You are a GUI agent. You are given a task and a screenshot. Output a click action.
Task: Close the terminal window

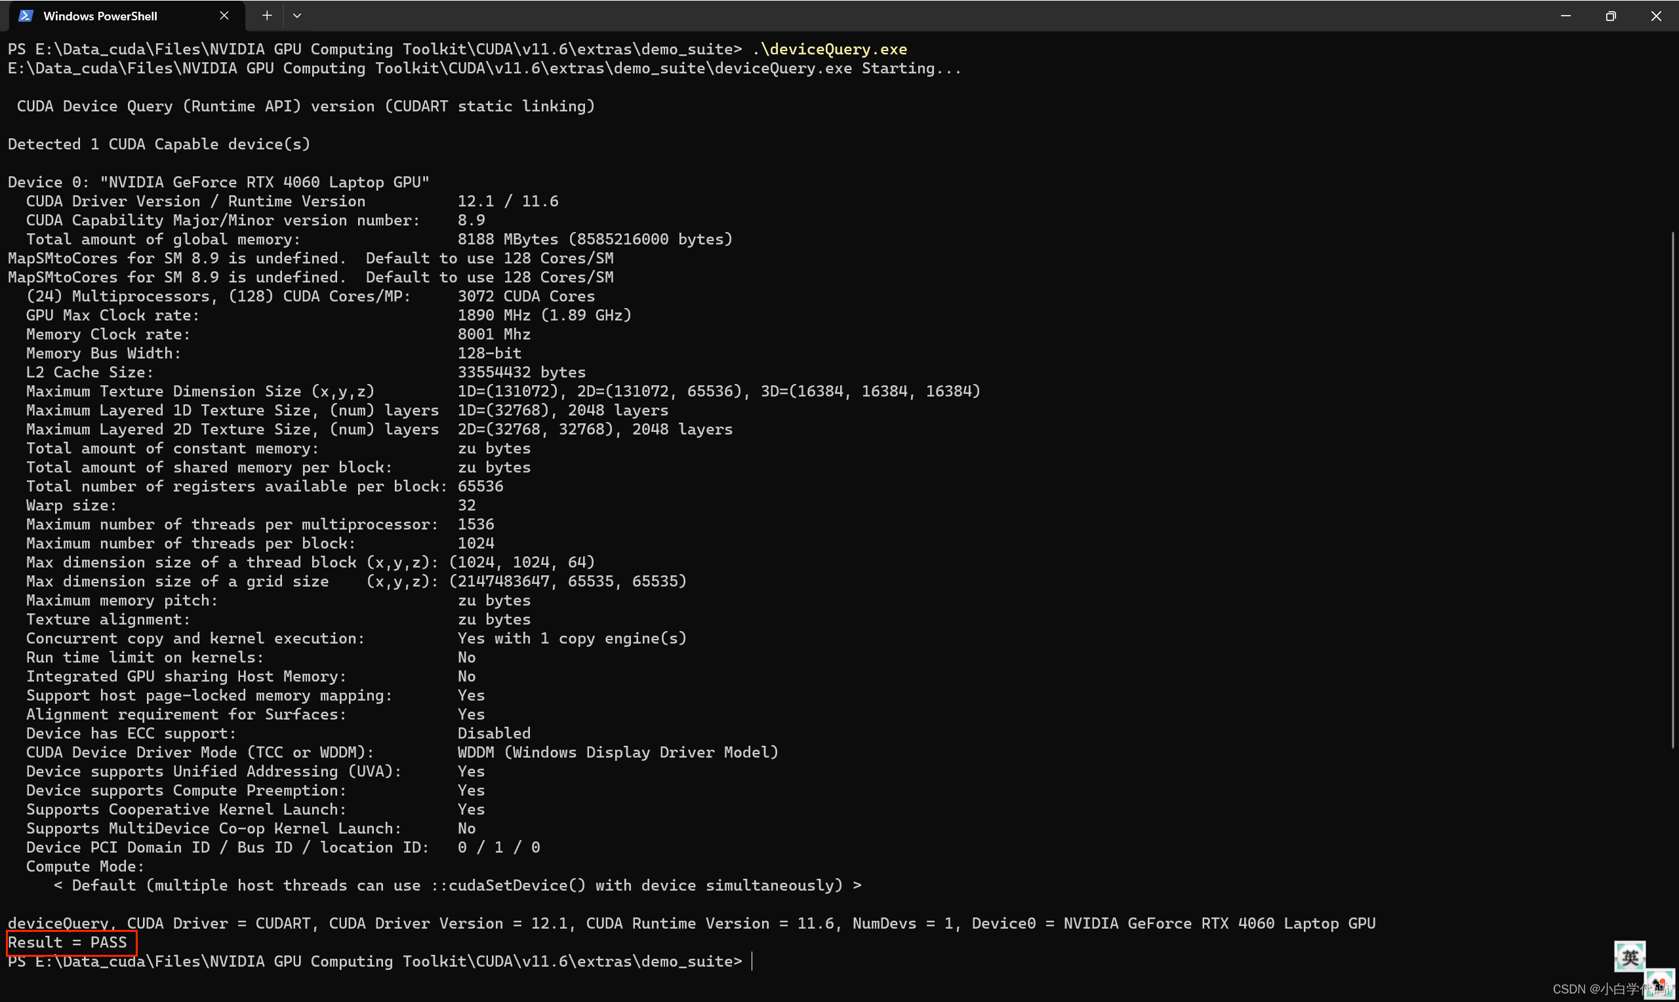[x=1655, y=16]
